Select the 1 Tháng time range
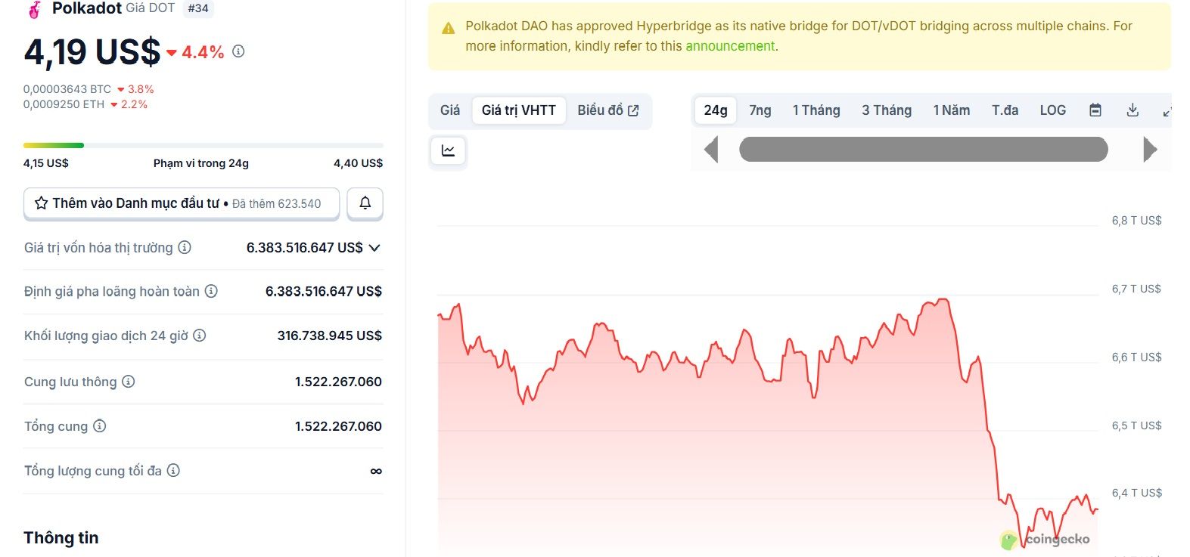The height and width of the screenshot is (557, 1190). [x=816, y=110]
